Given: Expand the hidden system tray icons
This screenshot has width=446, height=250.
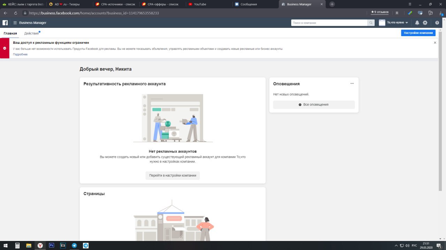Looking at the screenshot, I should coord(396,245).
